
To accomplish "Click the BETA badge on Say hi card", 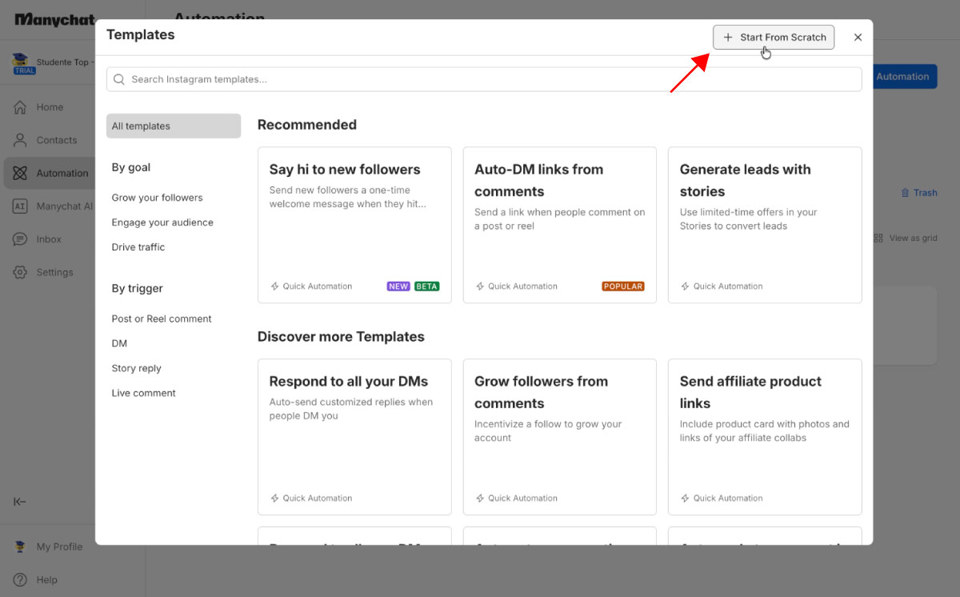I will click(x=427, y=286).
